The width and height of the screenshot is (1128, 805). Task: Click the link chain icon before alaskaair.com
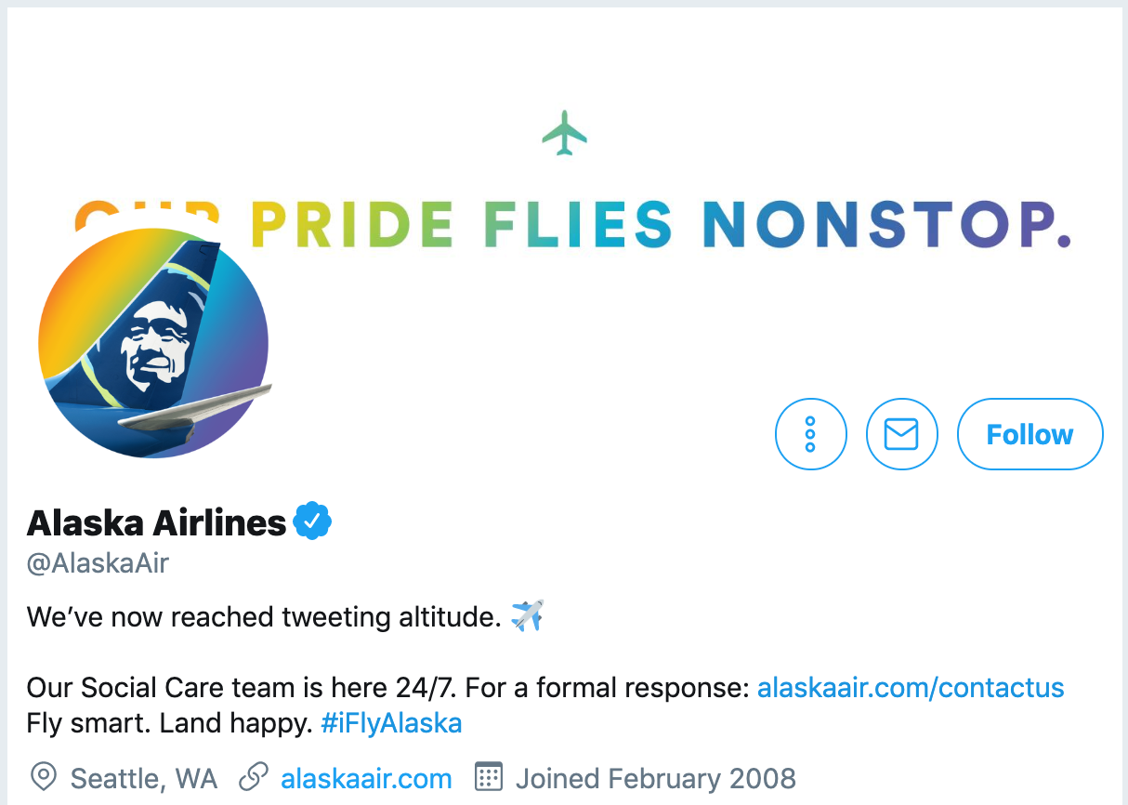254,777
